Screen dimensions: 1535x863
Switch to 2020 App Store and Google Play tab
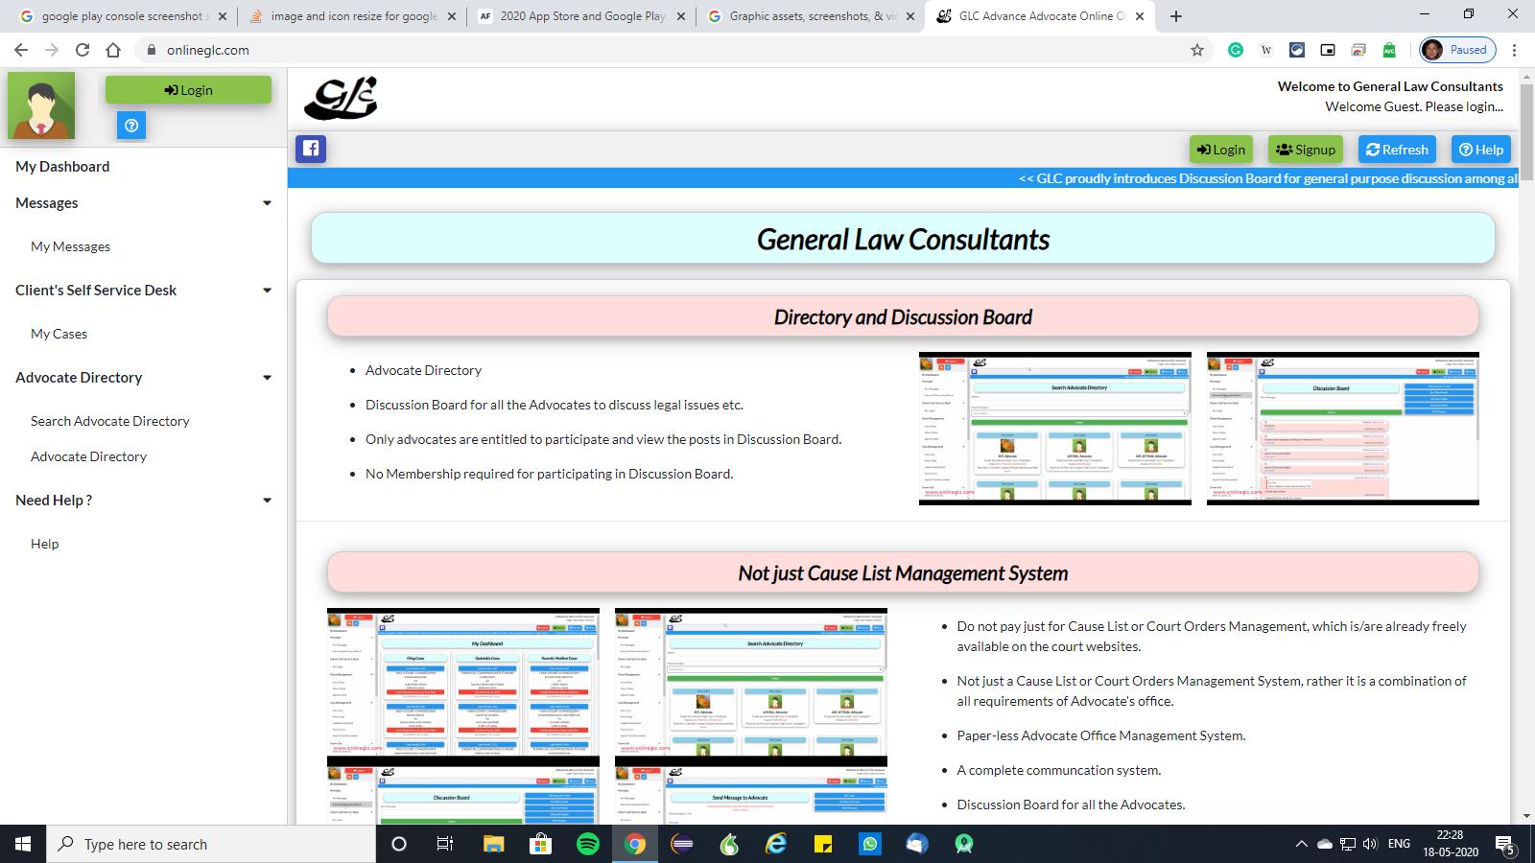(580, 16)
